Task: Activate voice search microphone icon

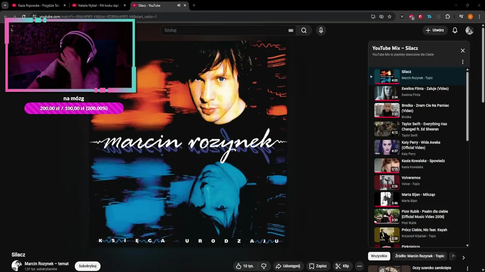Action: point(321,30)
